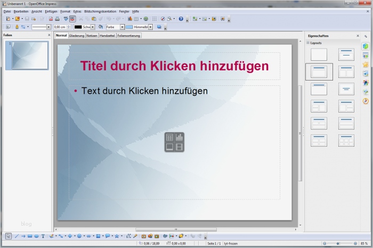This screenshot has height=248, width=373.
Task: Click the New document icon
Action: click(x=8, y=19)
